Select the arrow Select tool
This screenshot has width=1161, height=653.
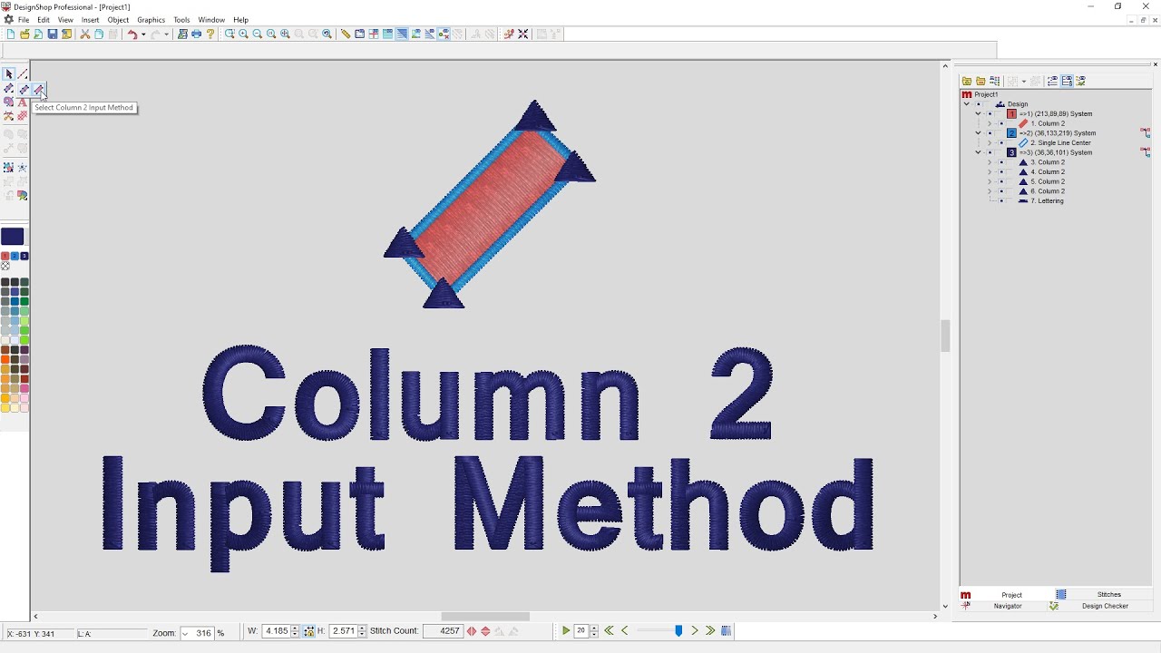pyautogui.click(x=8, y=74)
